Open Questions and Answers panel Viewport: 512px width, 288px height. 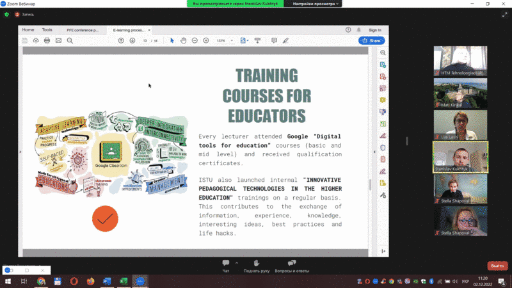point(292,266)
